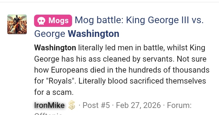Open IronMike's user profile link

click(x=49, y=105)
